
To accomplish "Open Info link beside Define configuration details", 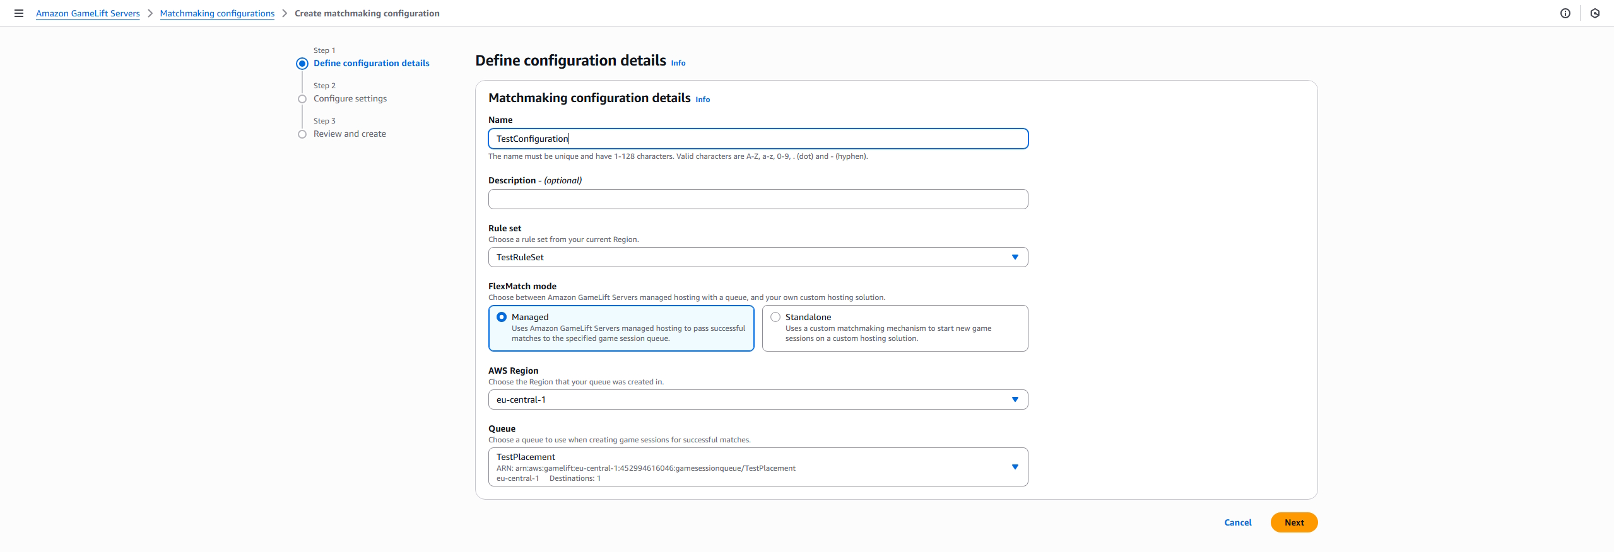I will point(678,63).
